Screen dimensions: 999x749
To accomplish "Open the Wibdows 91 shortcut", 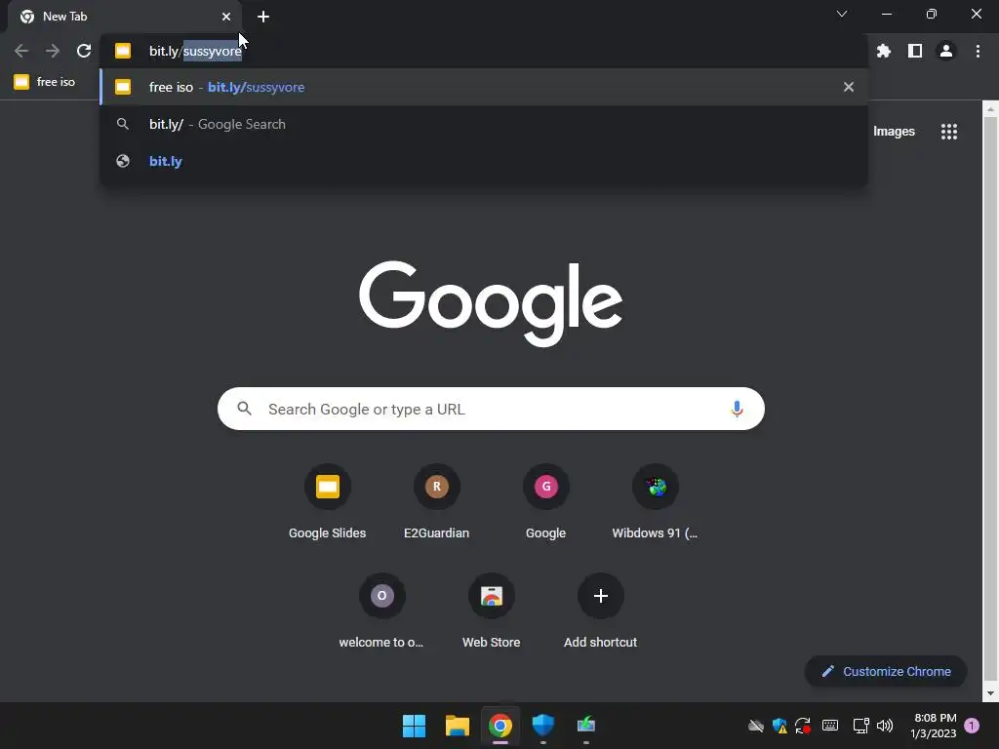I will pyautogui.click(x=655, y=502).
